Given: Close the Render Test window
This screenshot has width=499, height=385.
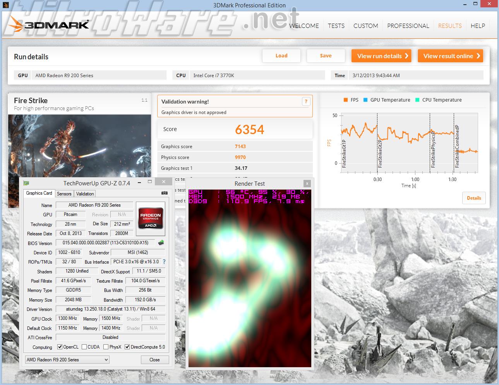Looking at the screenshot, I should click(x=307, y=184).
